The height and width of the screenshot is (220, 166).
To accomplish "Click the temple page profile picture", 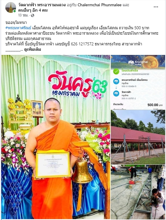I will (x=11, y=7).
